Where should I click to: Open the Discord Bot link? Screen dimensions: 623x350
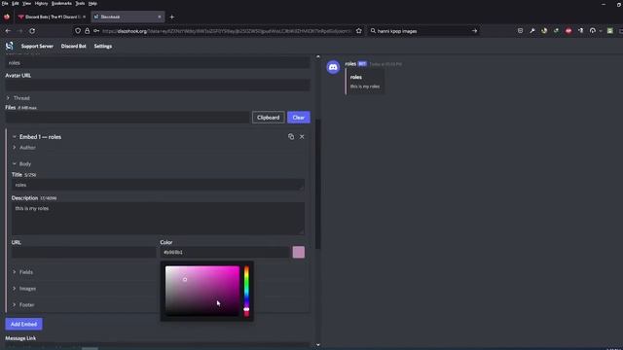point(74,46)
